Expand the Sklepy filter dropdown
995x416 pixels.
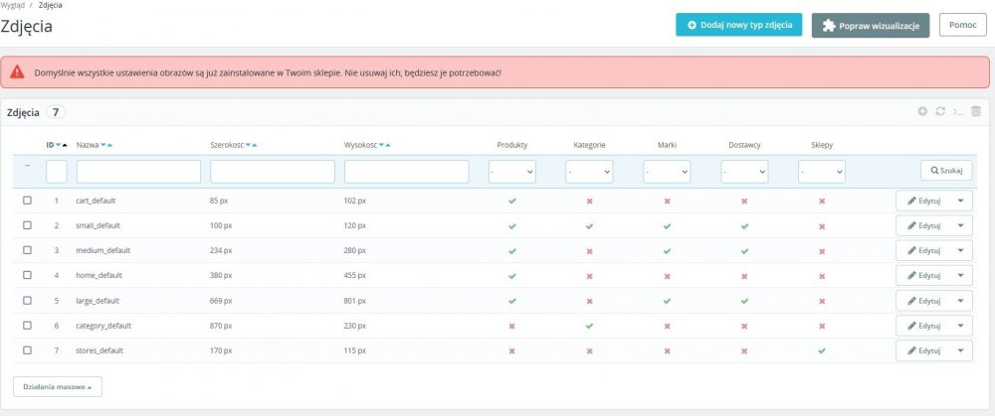pyautogui.click(x=822, y=172)
